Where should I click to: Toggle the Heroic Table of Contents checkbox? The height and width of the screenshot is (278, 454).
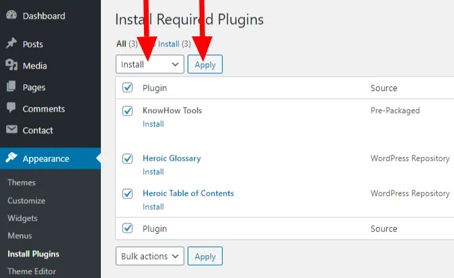tap(128, 194)
